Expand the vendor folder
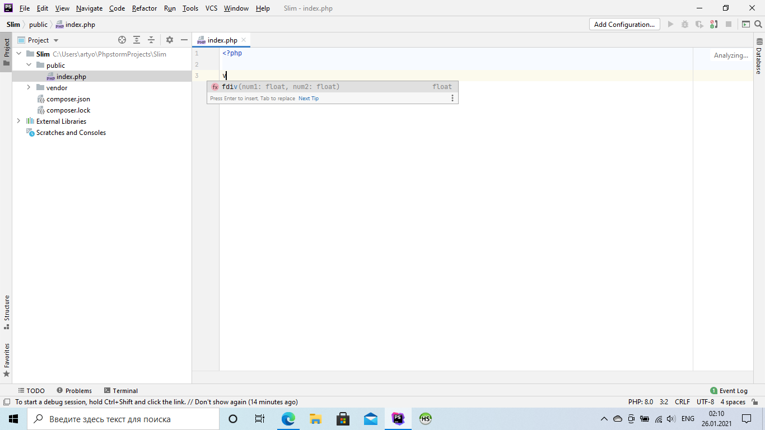The width and height of the screenshot is (765, 430). 29,87
